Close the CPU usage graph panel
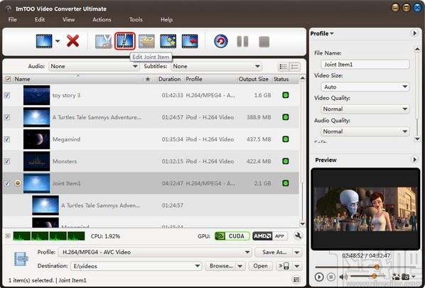425x288 pixels. [x=8, y=236]
